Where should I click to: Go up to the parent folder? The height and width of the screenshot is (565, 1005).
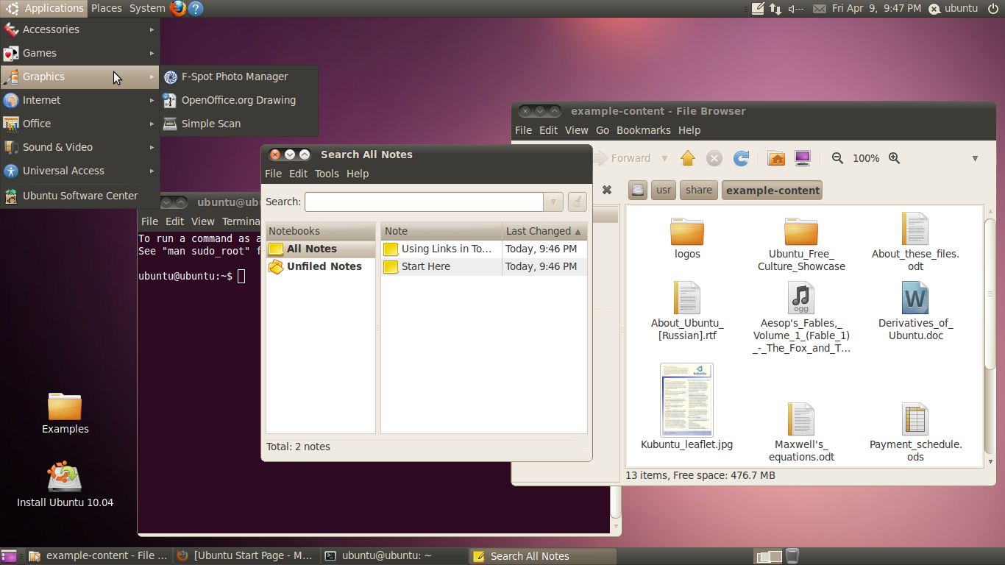(688, 158)
